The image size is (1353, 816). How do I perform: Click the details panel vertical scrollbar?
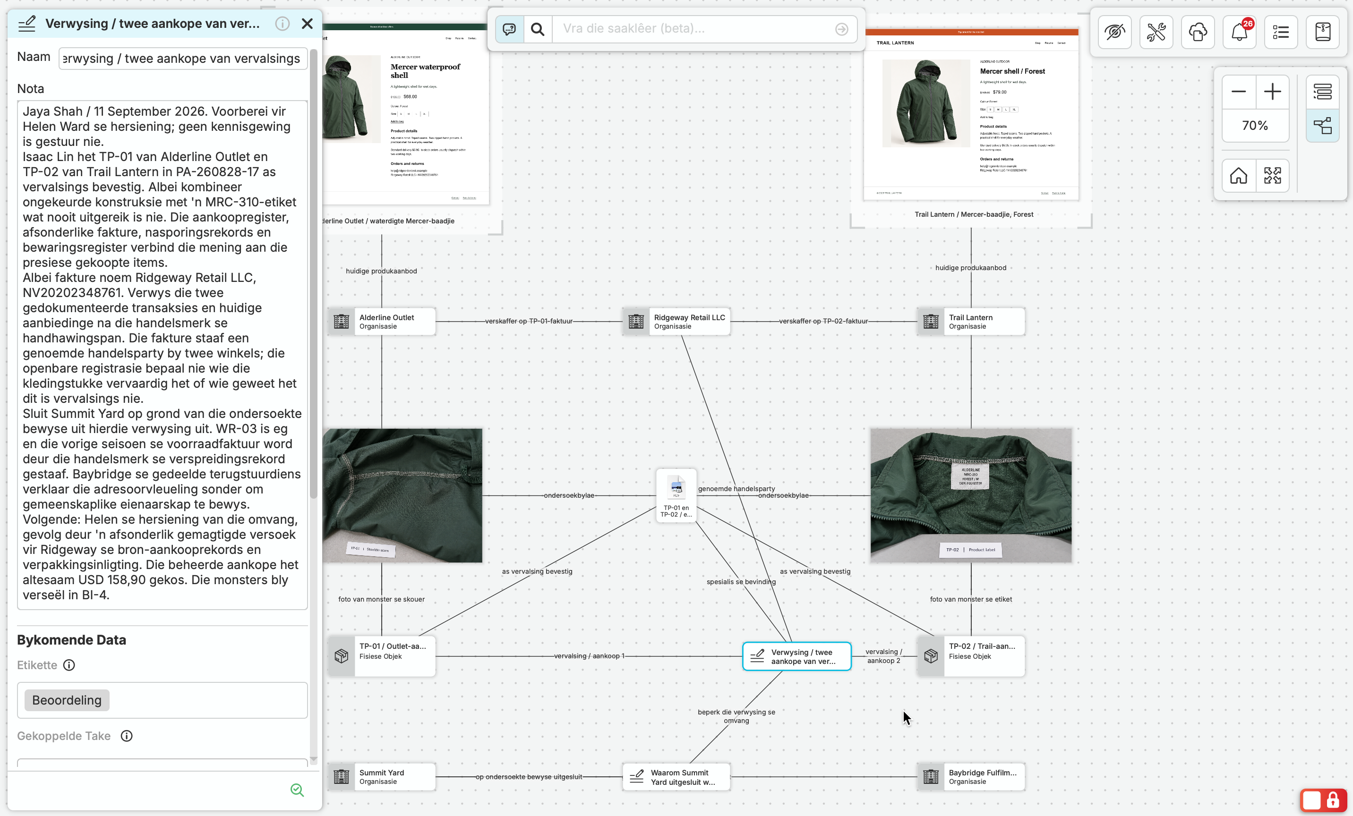coord(314,274)
